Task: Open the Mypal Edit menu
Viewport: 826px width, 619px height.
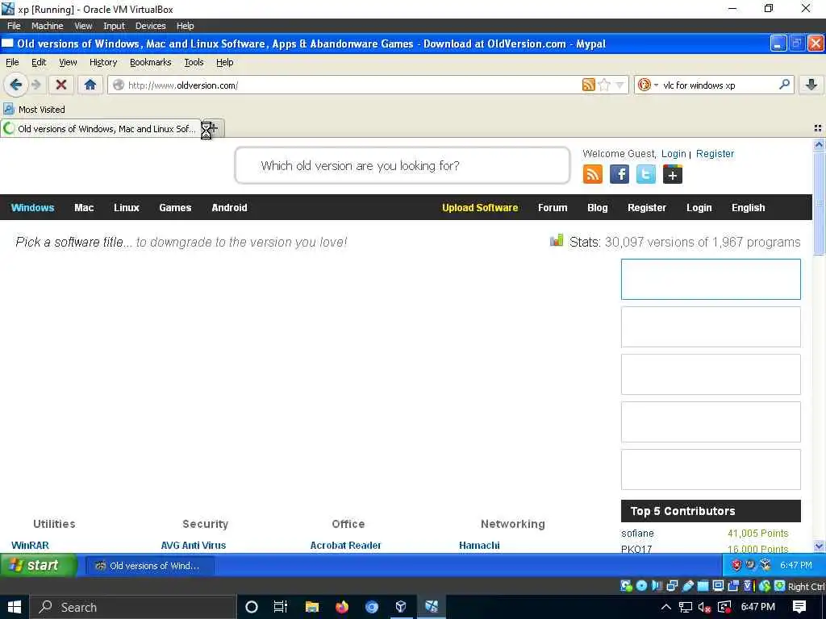Action: click(39, 62)
